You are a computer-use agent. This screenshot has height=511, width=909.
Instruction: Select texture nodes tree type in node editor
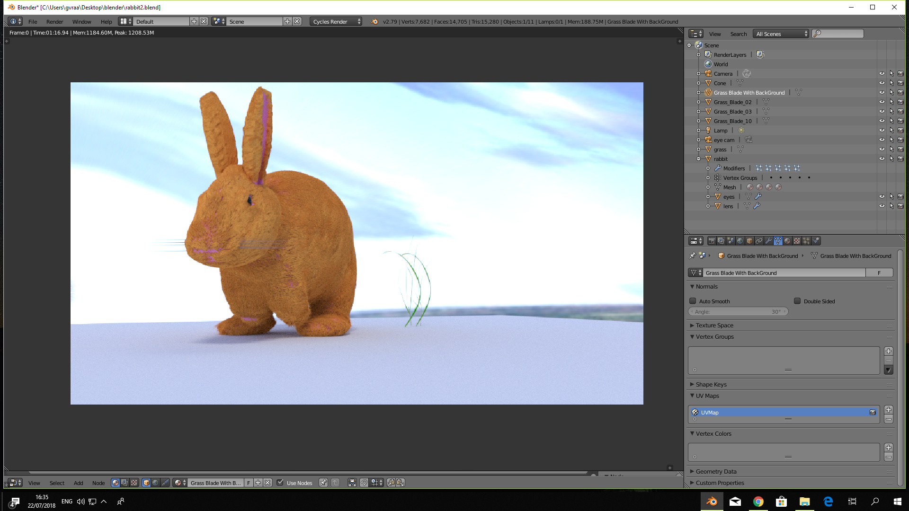point(134,483)
